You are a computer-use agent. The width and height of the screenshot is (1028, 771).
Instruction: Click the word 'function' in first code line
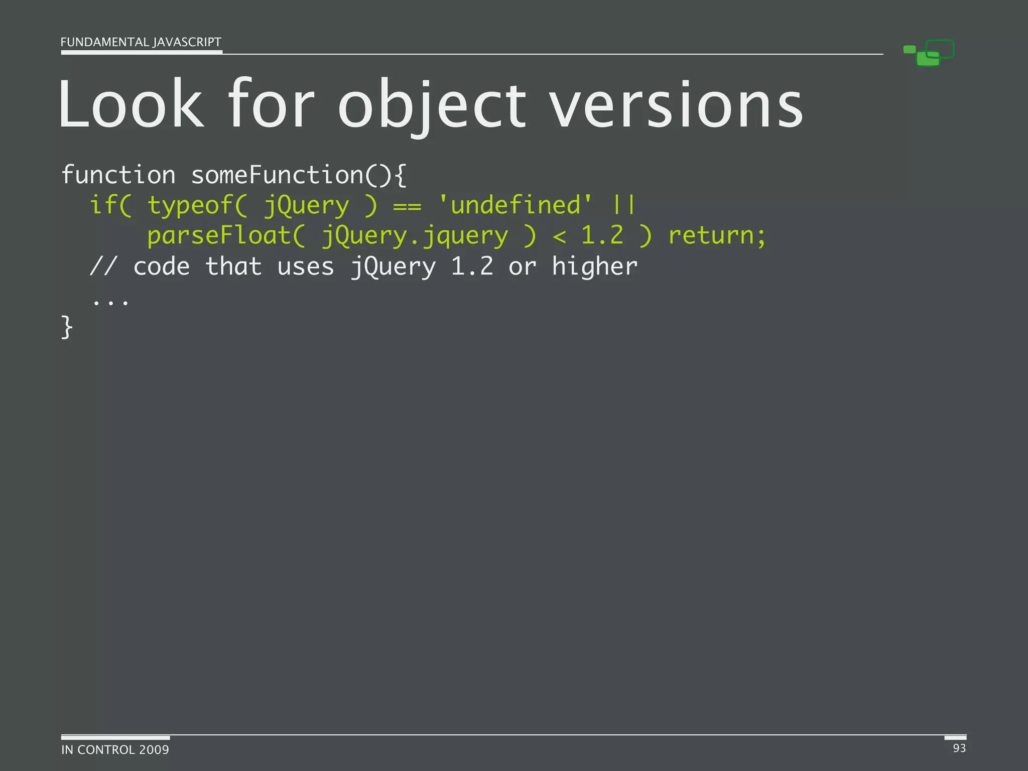pos(118,175)
